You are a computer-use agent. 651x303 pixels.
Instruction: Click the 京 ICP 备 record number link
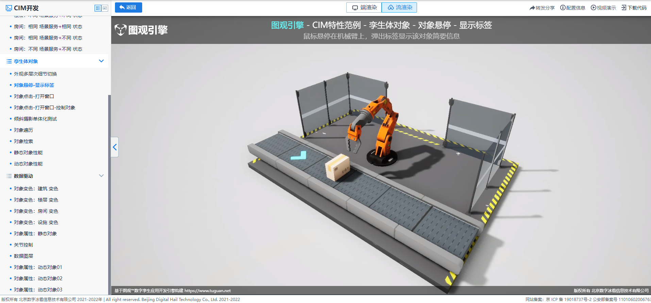coord(569,300)
